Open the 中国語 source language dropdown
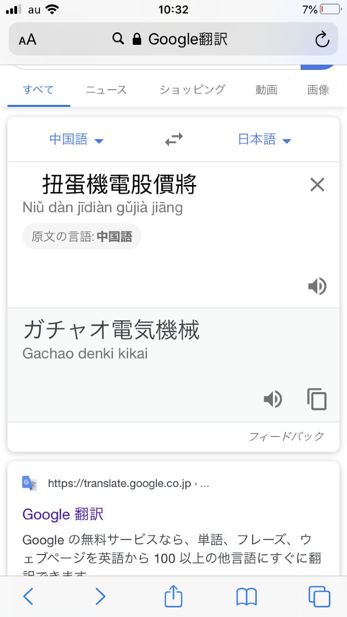 coord(76,140)
